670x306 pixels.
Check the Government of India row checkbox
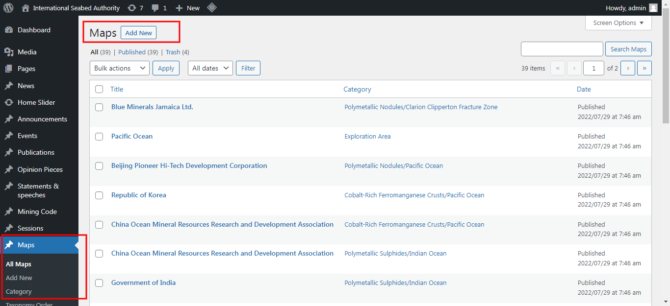click(99, 283)
